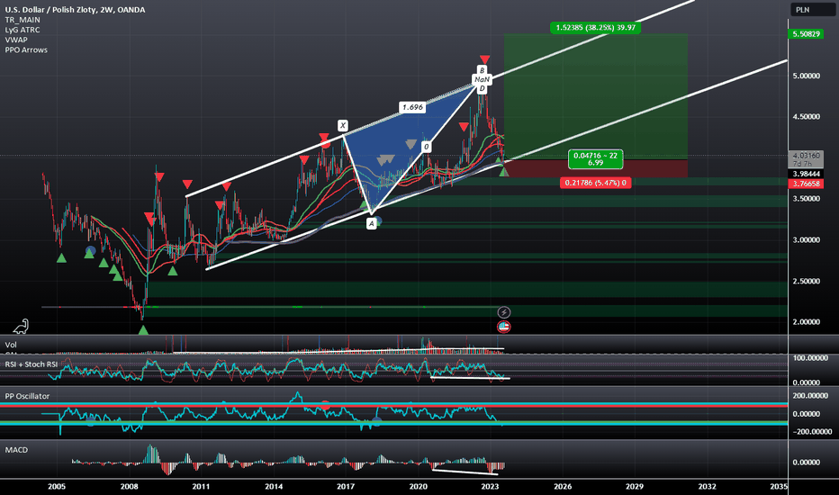Click the 2023 date on time axis

tap(490, 486)
